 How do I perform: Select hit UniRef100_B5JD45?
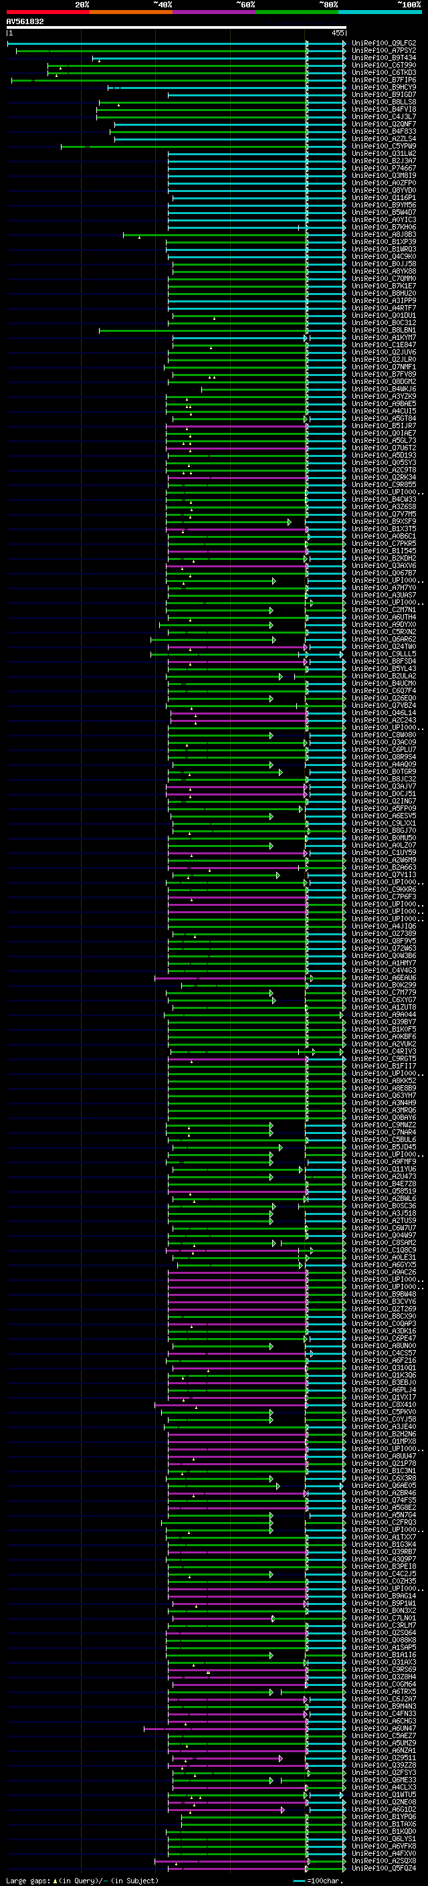click(x=384, y=1147)
